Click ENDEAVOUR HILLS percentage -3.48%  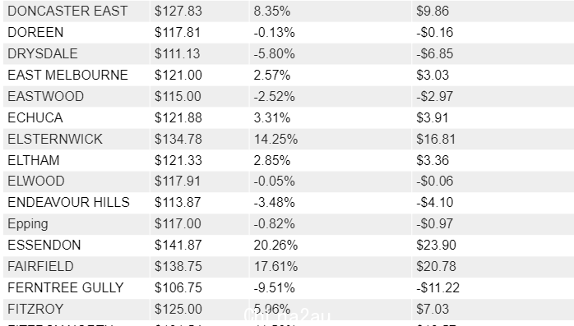click(274, 202)
